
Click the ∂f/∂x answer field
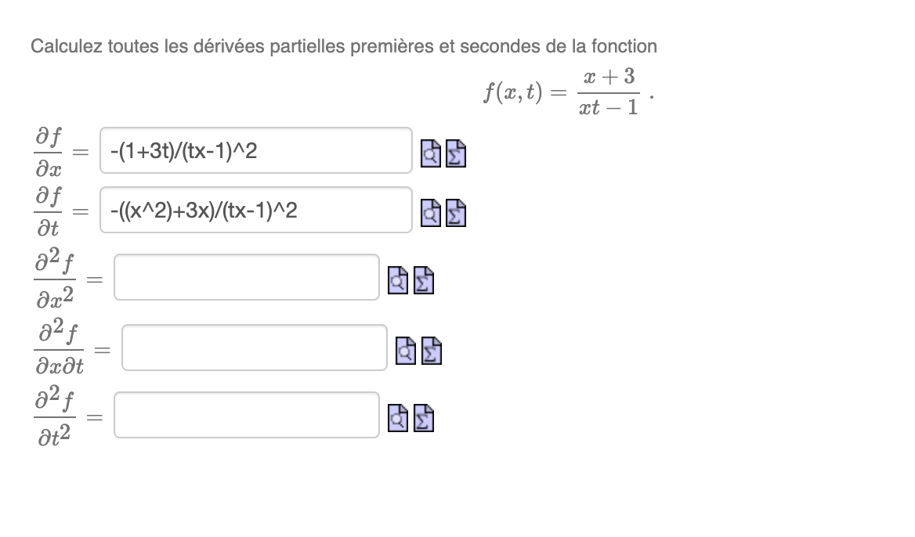[x=255, y=150]
